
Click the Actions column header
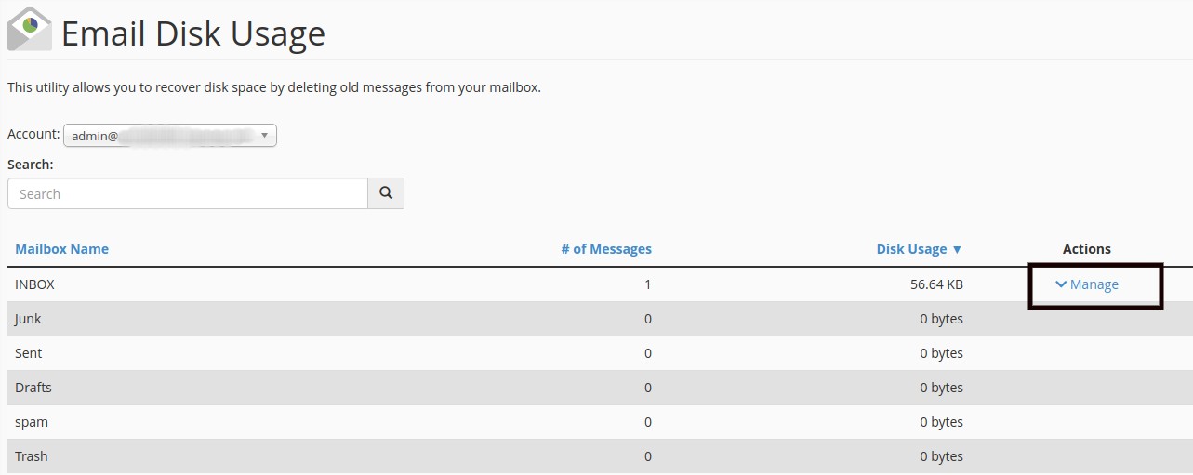pos(1086,249)
